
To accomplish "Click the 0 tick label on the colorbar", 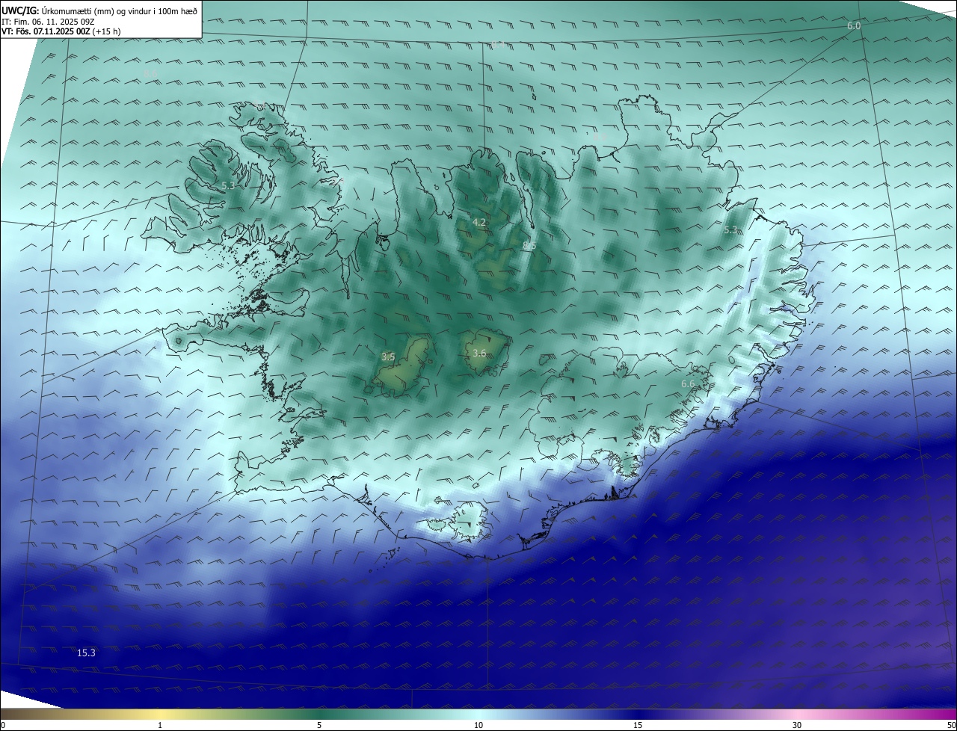I will click(3, 725).
